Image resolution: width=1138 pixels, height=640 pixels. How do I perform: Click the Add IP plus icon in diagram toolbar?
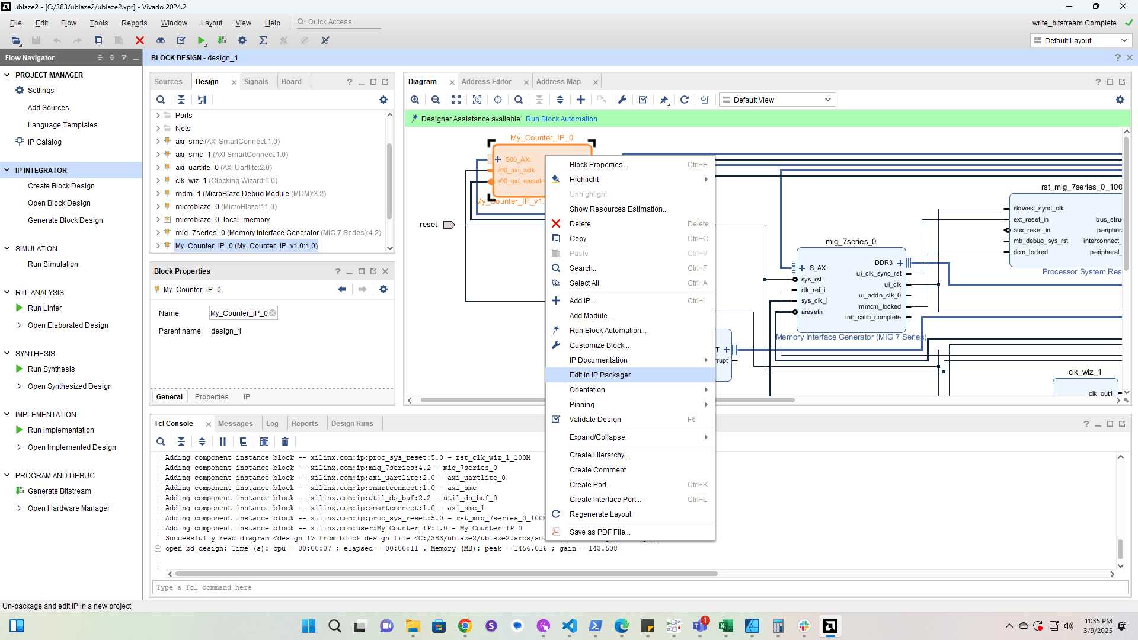coord(581,100)
